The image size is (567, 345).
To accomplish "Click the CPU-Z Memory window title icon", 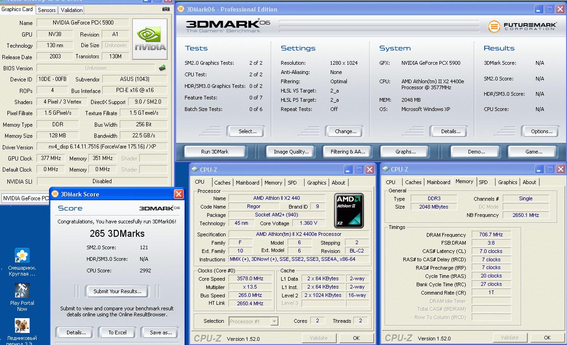I will (385, 170).
